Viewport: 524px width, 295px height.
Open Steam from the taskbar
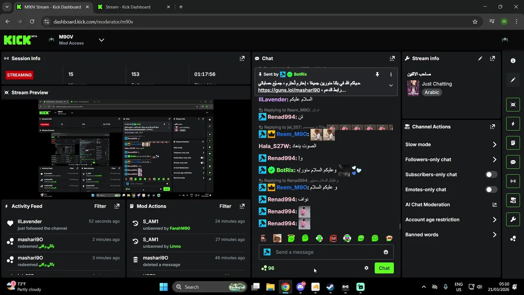[330, 287]
